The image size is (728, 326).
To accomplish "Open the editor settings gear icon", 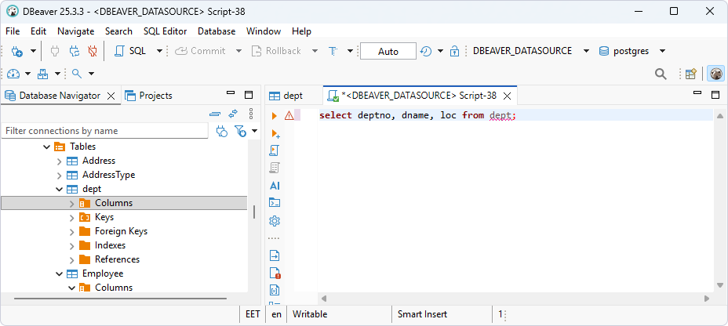I will (275, 221).
